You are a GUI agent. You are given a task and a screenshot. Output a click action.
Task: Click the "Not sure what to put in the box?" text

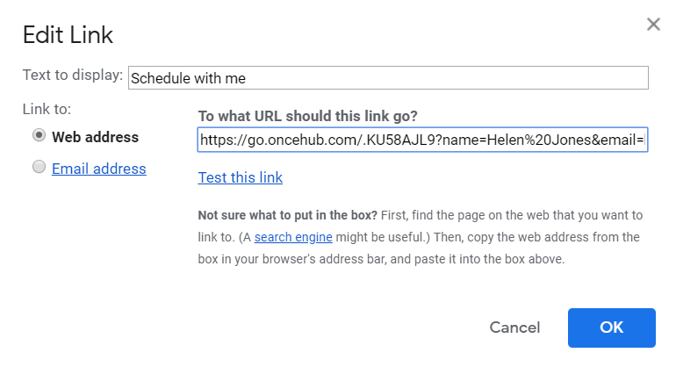(x=288, y=215)
